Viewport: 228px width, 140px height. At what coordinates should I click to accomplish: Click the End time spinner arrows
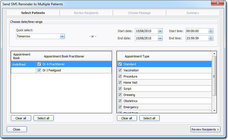click(x=211, y=38)
